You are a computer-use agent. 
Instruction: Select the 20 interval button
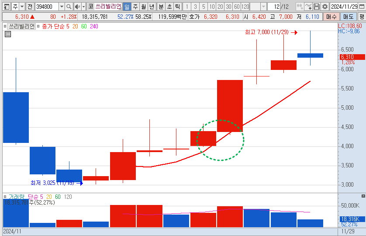tap(220, 7)
